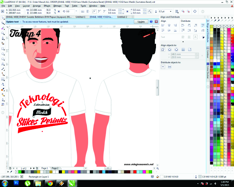Select the Rectangle tool
This screenshot has height=187, width=234.
coord(3,49)
